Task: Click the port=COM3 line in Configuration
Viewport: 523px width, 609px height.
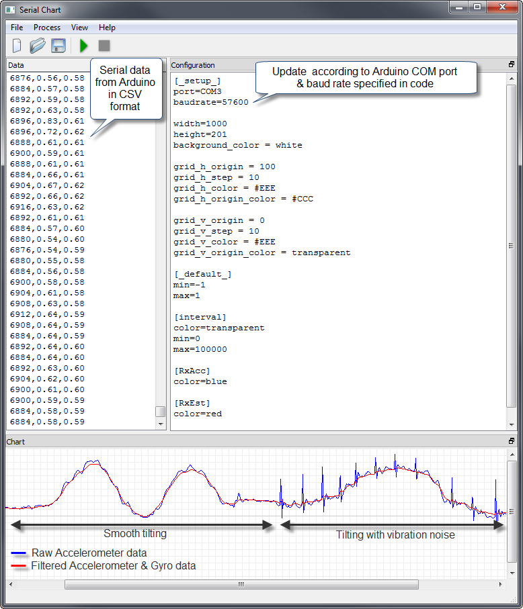Action: click(198, 91)
